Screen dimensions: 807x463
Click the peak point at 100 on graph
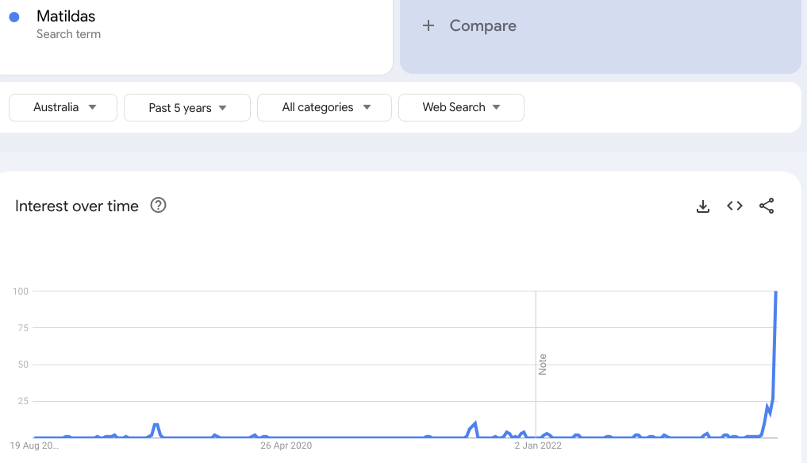(x=775, y=292)
